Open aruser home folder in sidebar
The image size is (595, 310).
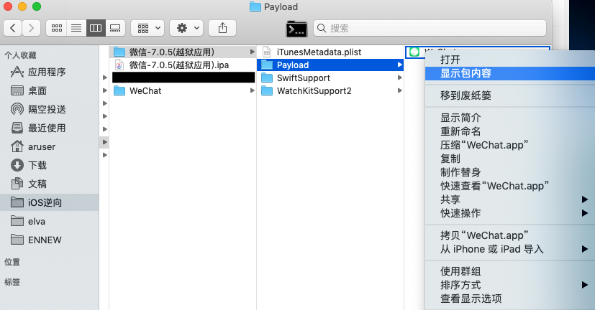(50, 146)
